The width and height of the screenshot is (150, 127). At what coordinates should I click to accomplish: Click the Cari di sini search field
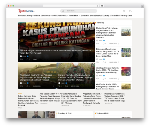(x=79, y=11)
